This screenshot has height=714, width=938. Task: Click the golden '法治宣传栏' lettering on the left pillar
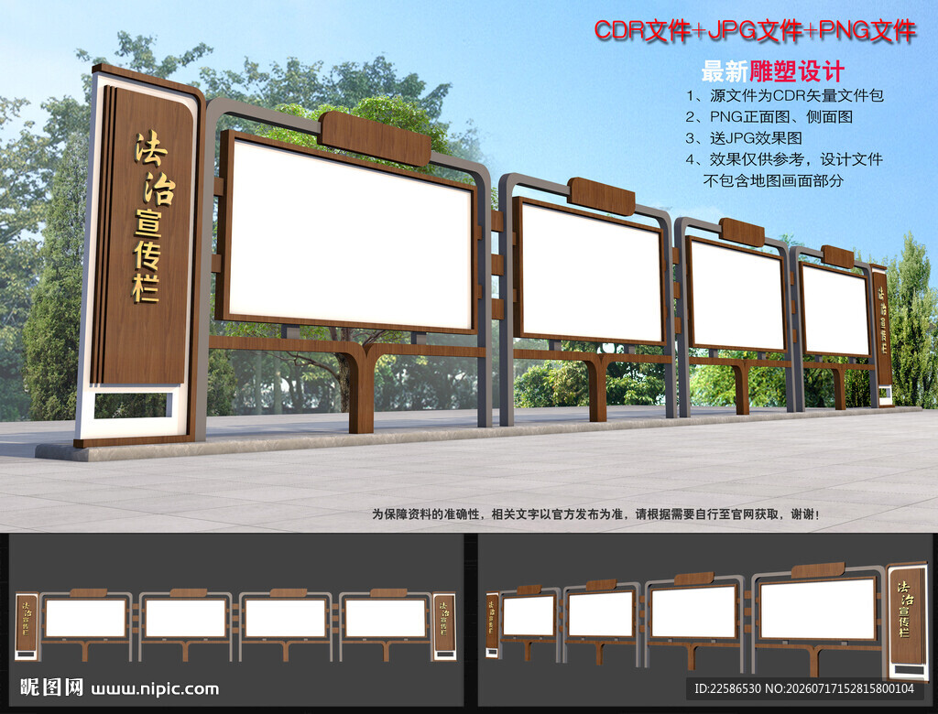tap(153, 217)
